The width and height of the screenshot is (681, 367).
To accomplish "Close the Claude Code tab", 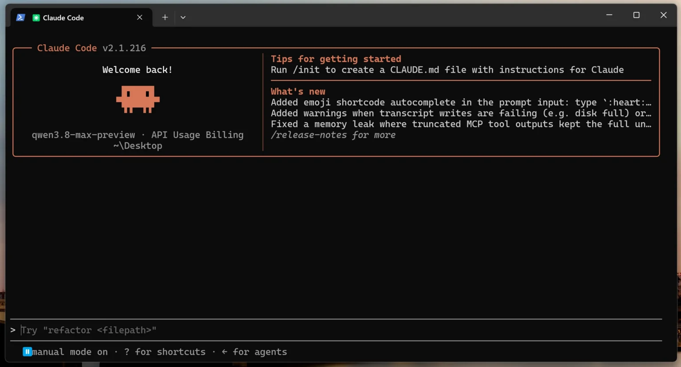I will tap(140, 17).
